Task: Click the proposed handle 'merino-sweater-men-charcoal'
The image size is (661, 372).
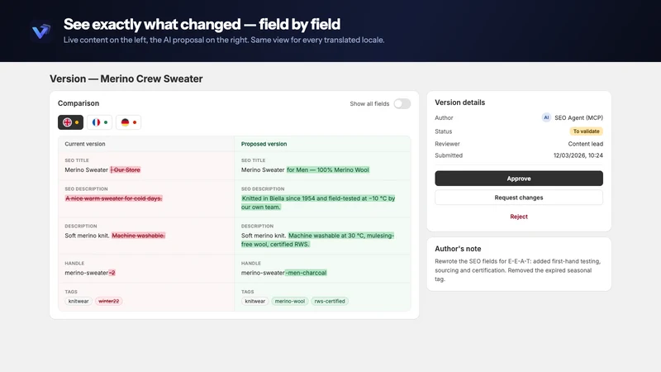Action: click(x=284, y=273)
